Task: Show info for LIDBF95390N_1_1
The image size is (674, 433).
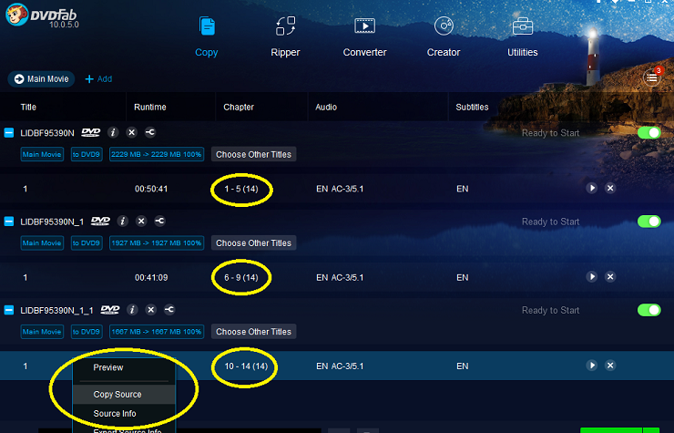Action: click(x=132, y=310)
